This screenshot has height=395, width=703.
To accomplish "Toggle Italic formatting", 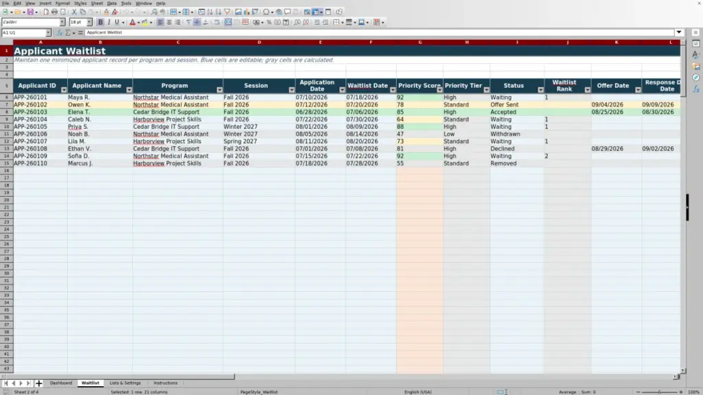I will click(108, 23).
